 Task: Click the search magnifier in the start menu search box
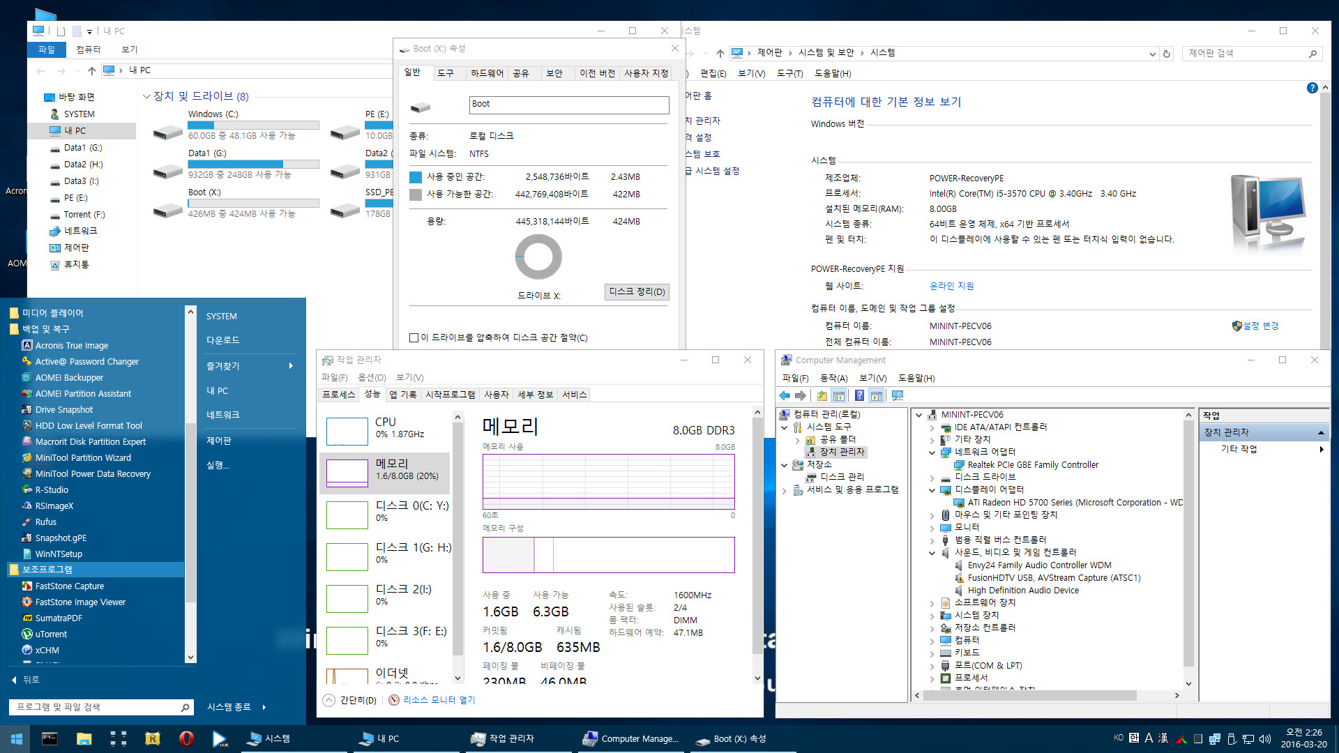pos(185,707)
